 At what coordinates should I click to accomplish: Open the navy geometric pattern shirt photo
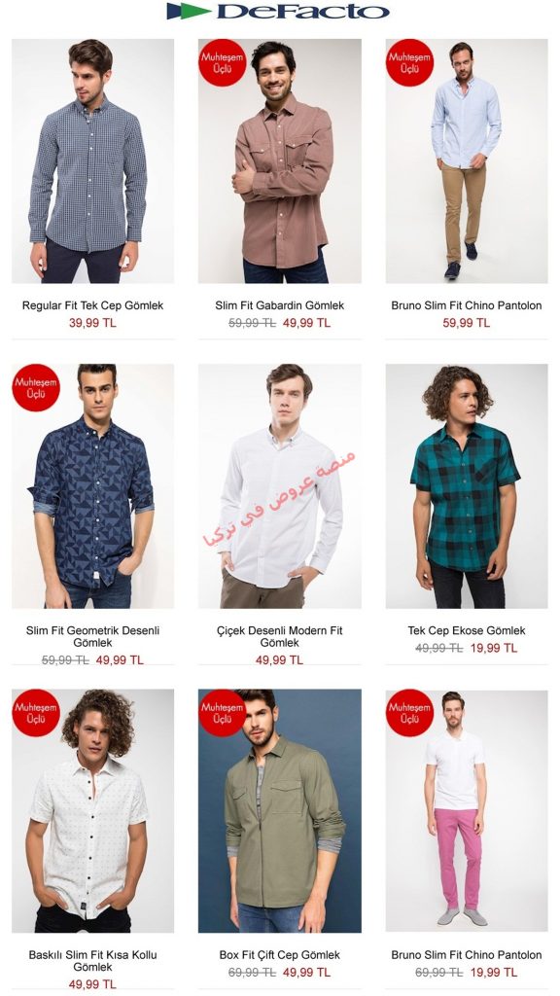92,486
